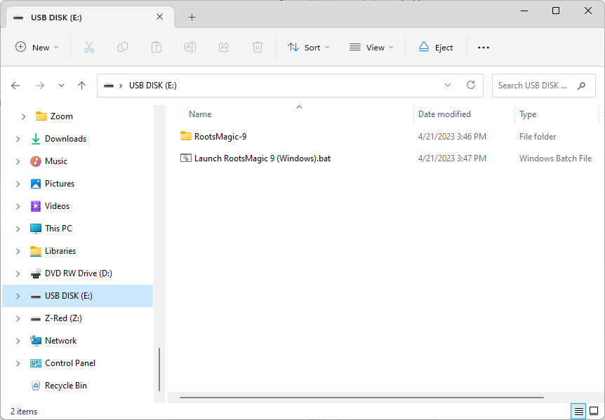Go up one directory level
605x420 pixels.
(x=81, y=86)
